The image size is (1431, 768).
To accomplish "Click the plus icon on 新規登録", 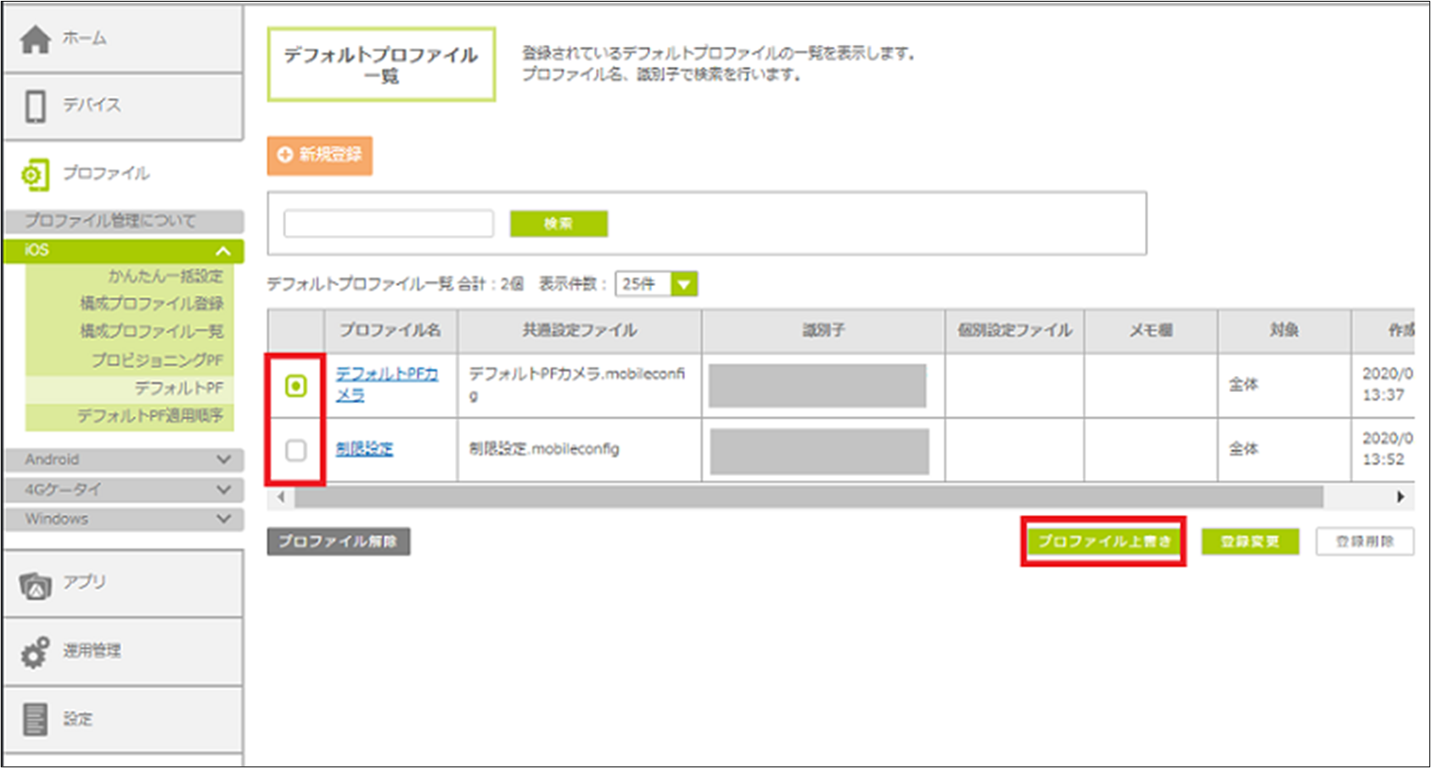I will [x=285, y=154].
